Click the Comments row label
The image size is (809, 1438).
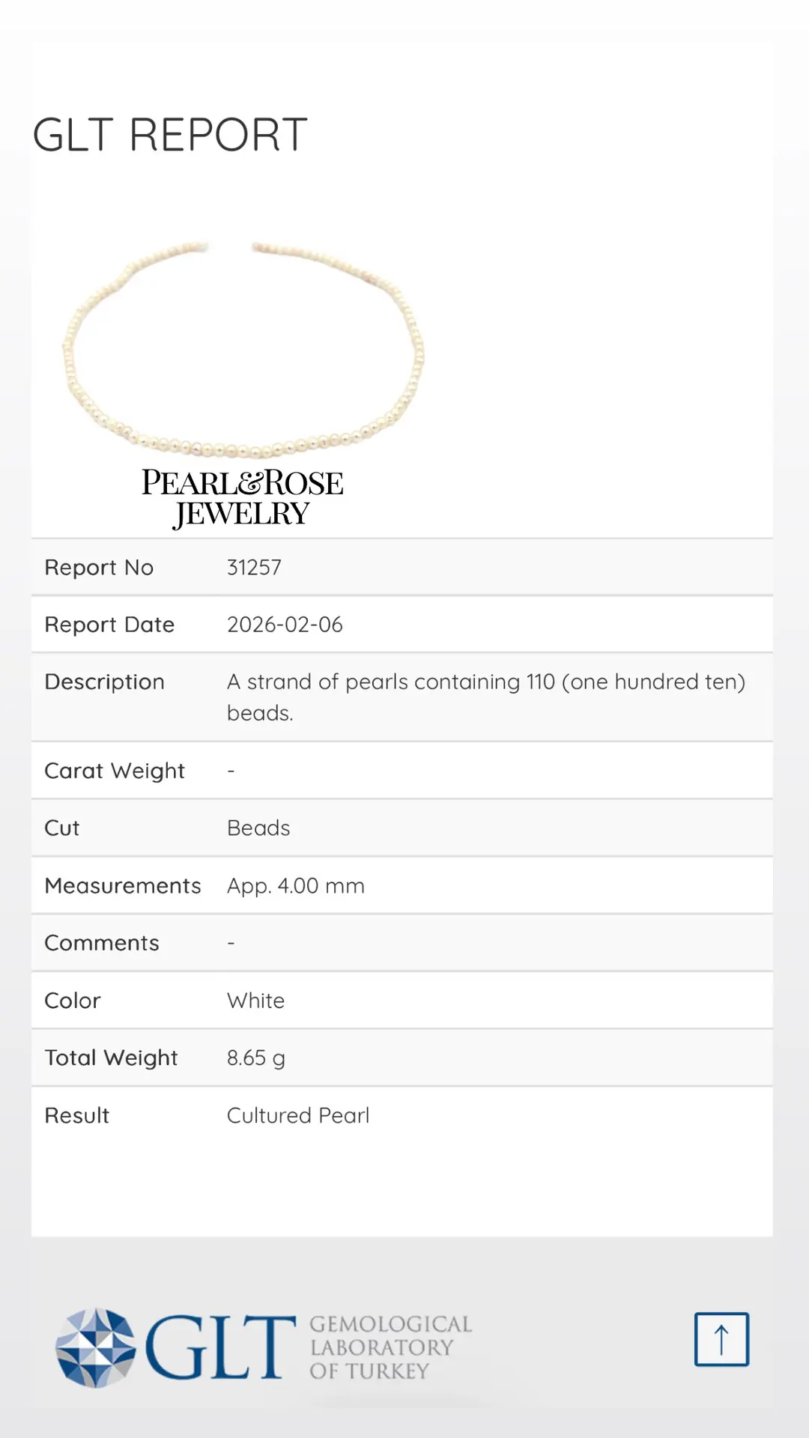click(x=102, y=943)
